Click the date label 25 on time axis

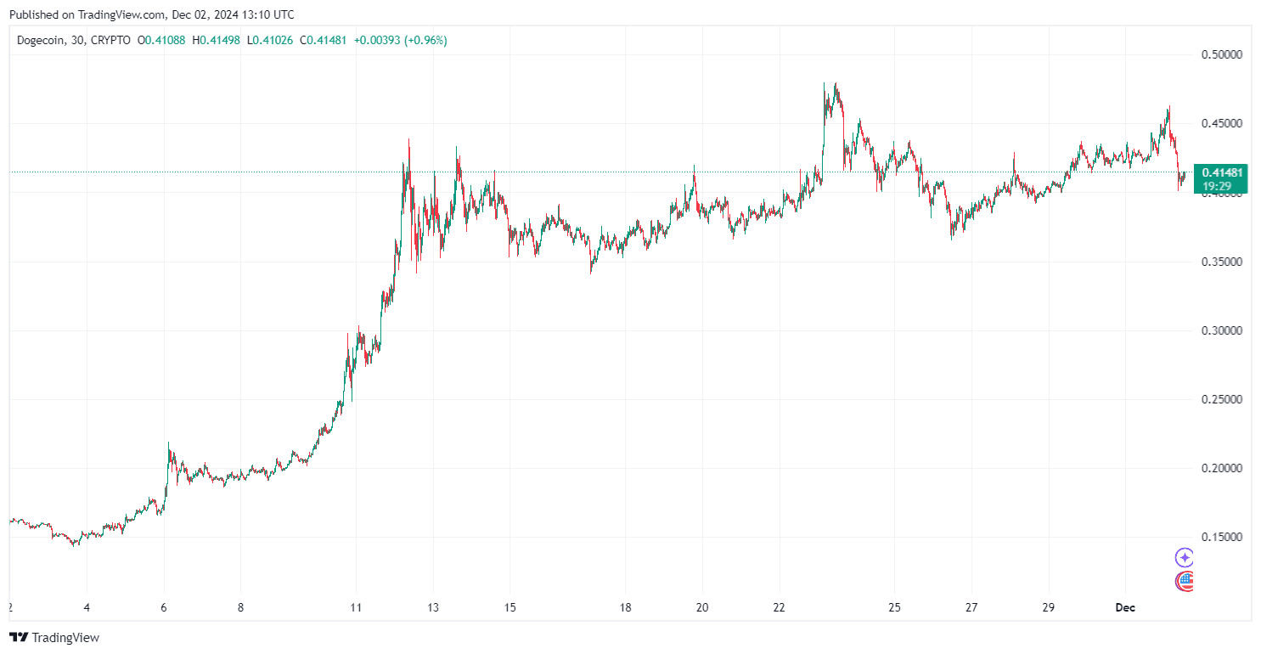(894, 608)
